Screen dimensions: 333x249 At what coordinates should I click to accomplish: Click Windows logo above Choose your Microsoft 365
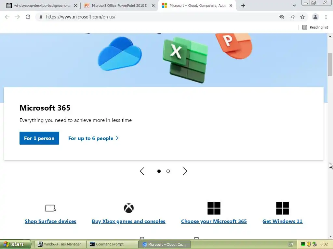pyautogui.click(x=214, y=208)
